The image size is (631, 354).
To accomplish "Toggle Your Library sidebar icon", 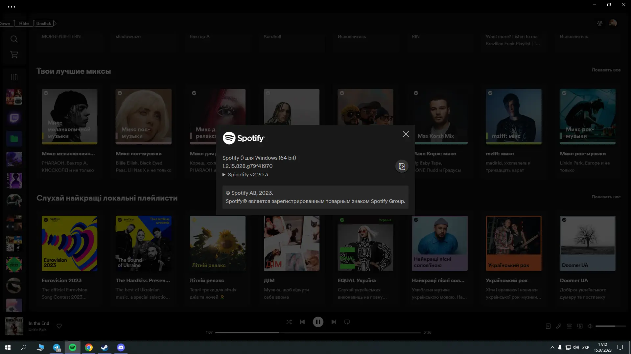I will (14, 77).
